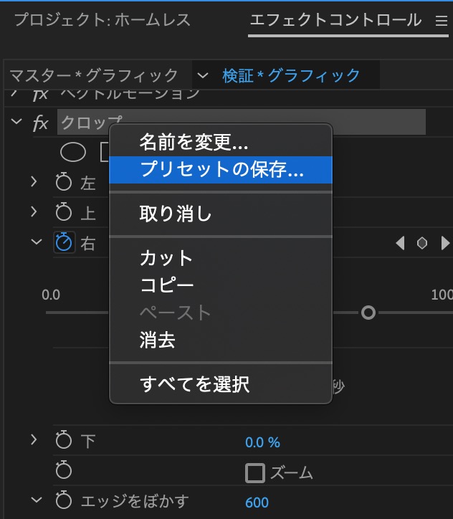This screenshot has width=453, height=519.
Task: Open dropdown beside マスター * グラフィック
Action: click(x=203, y=75)
